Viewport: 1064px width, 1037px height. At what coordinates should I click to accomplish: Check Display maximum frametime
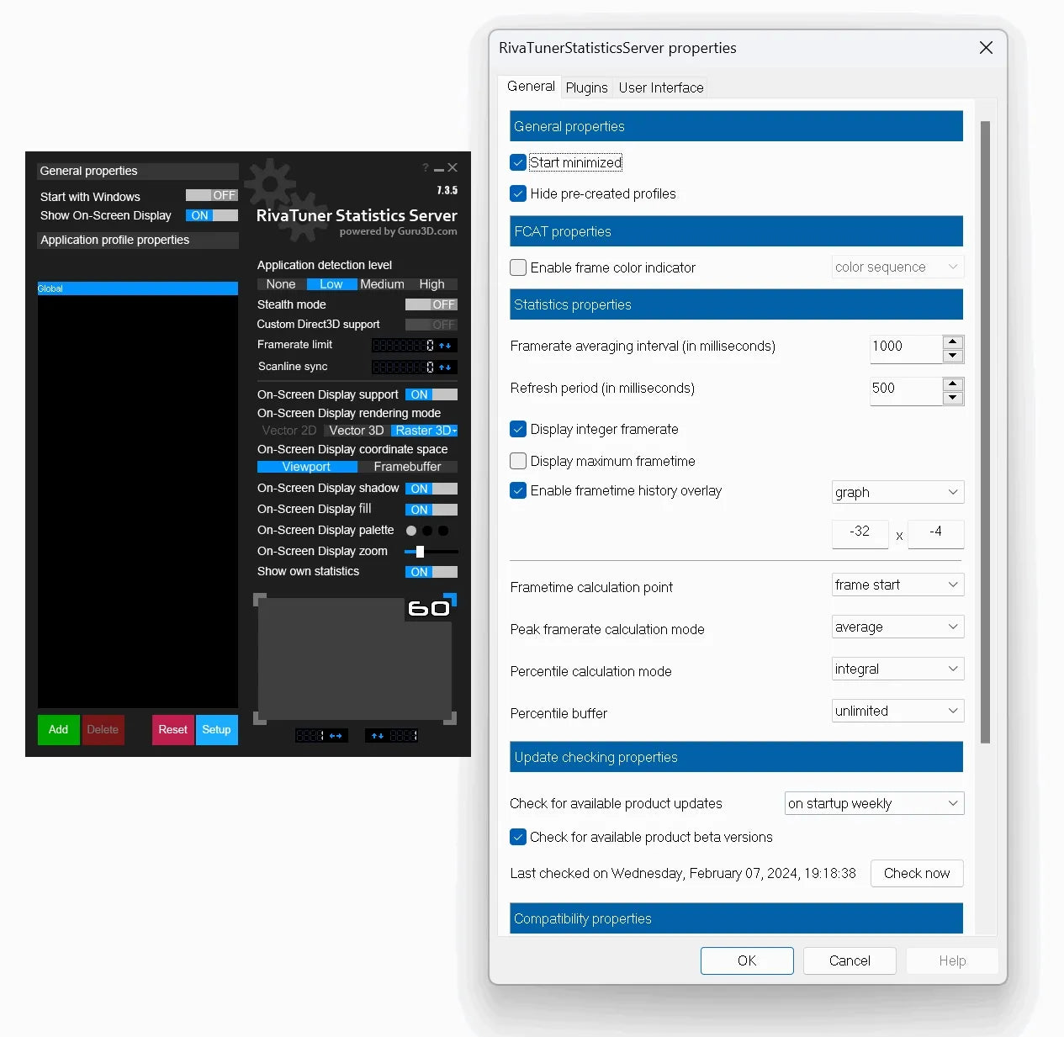click(518, 461)
